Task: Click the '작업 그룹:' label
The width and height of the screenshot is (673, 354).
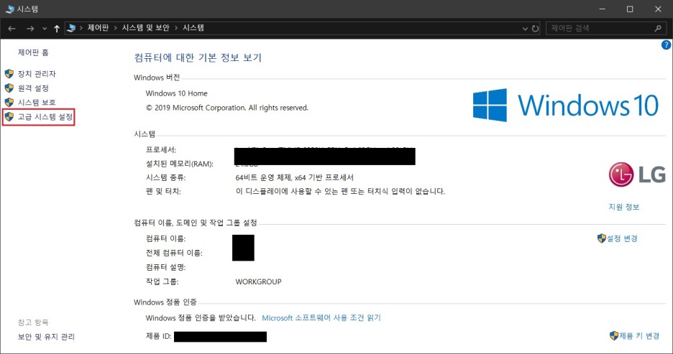Action: point(162,281)
